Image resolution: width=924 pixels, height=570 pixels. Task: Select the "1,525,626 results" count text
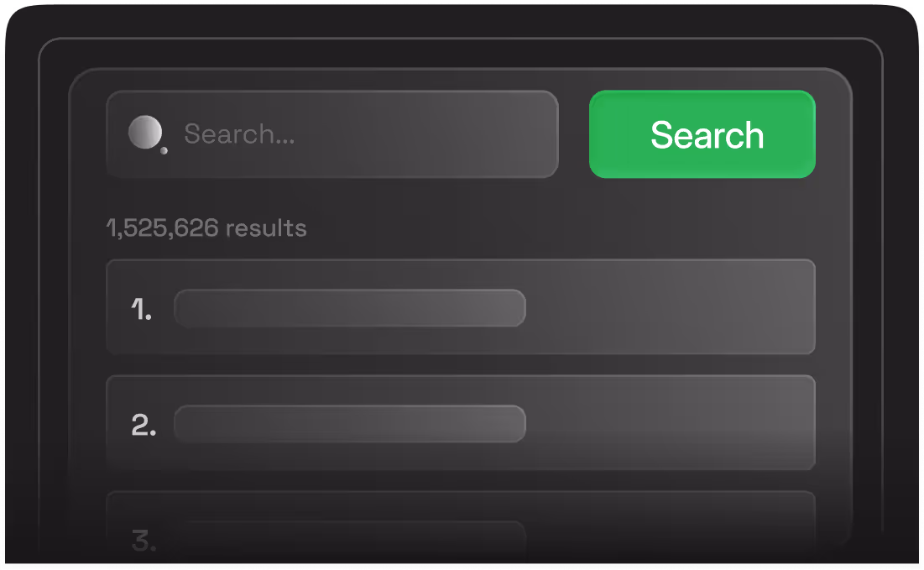[x=206, y=228]
